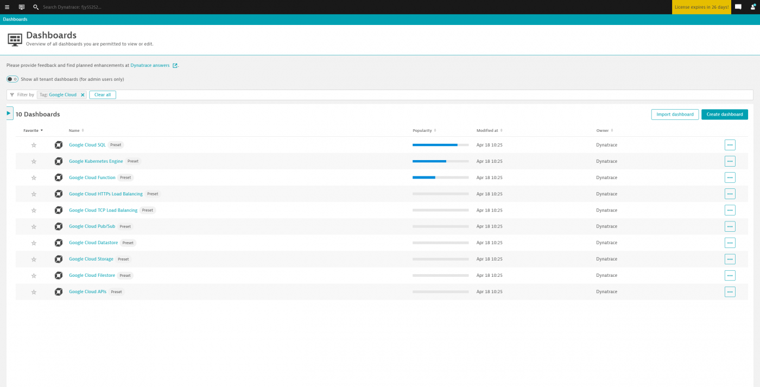Click the Dashboards header monitor icon
The height and width of the screenshot is (387, 760).
click(x=15, y=39)
